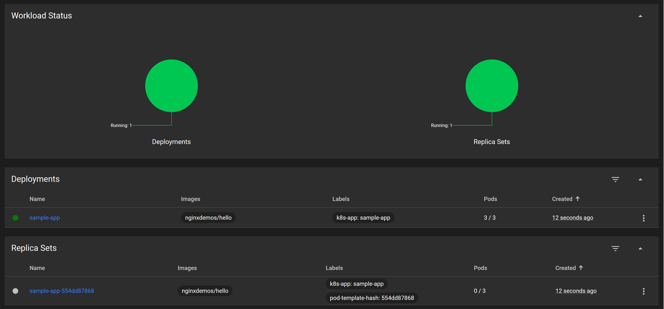664x309 pixels.
Task: Collapse the Replica Sets section
Action: tap(640, 248)
